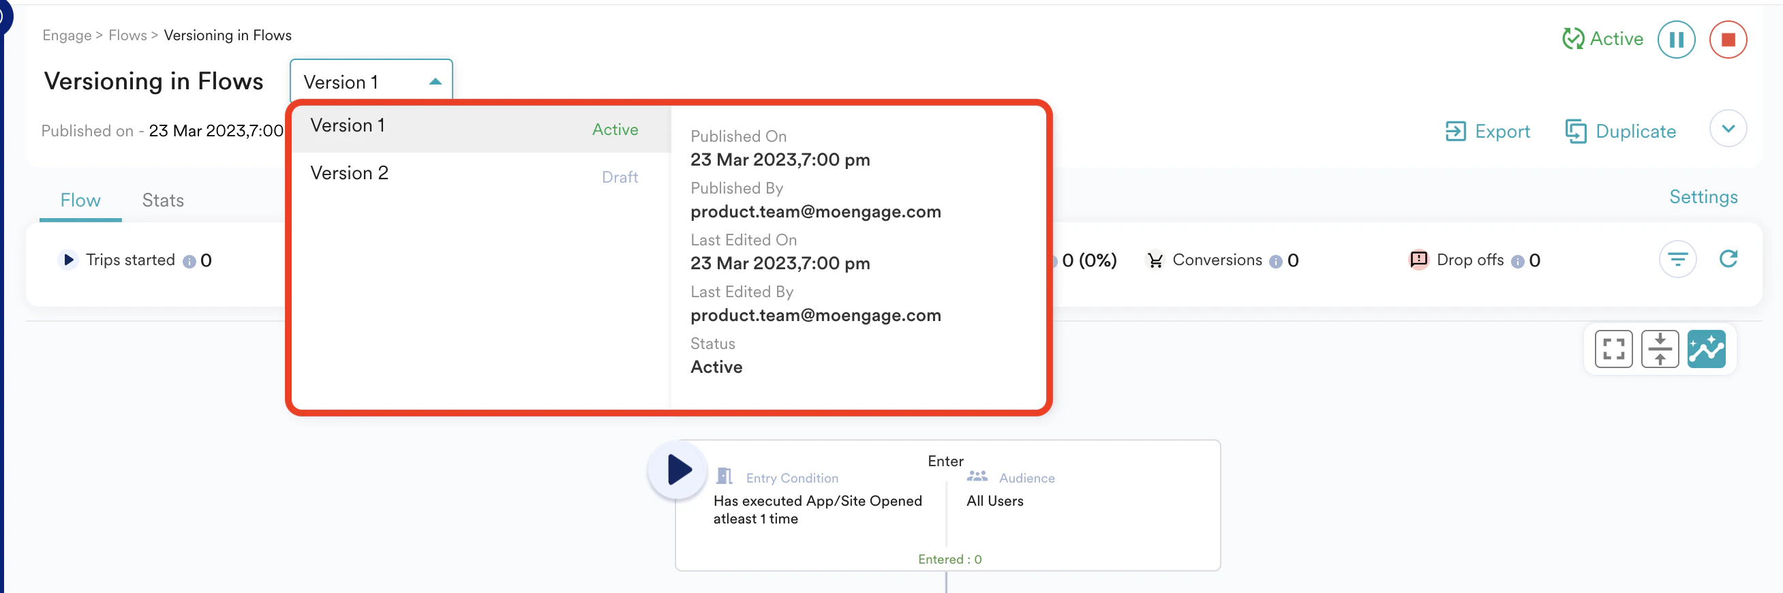The width and height of the screenshot is (1783, 593).
Task: Click the Trips started play icon
Action: (x=68, y=260)
